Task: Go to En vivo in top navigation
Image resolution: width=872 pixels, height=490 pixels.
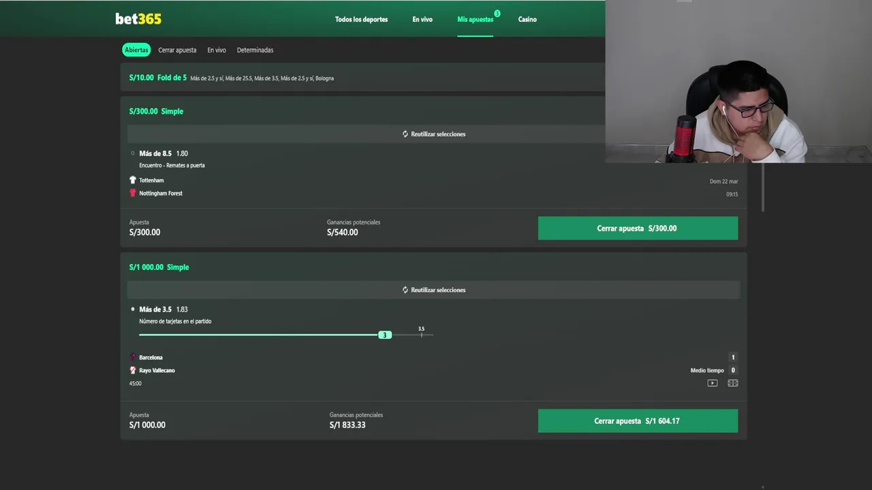Action: coord(422,19)
